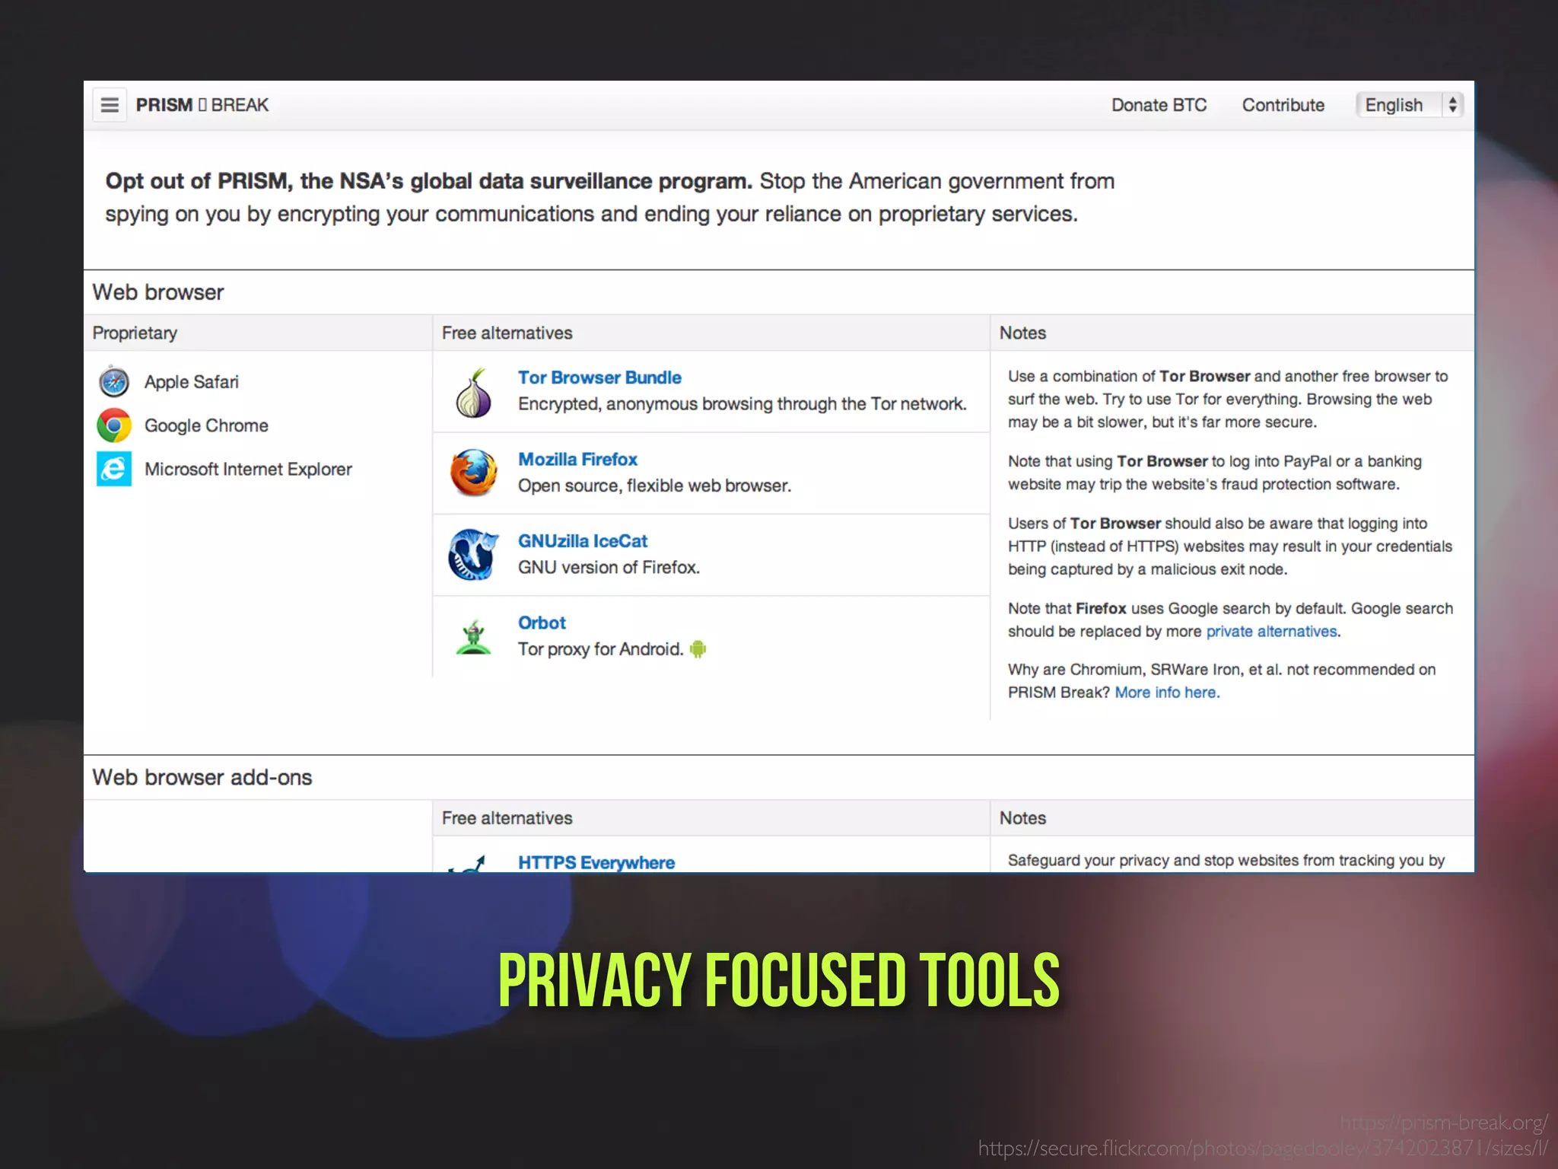This screenshot has width=1558, height=1169.
Task: Click the Internet Explorer icon
Action: (114, 469)
